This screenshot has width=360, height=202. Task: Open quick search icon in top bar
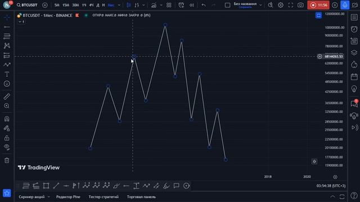click(x=271, y=5)
